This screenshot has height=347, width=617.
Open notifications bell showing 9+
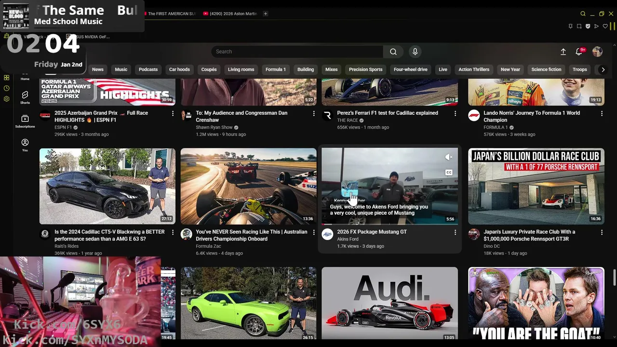pyautogui.click(x=579, y=51)
